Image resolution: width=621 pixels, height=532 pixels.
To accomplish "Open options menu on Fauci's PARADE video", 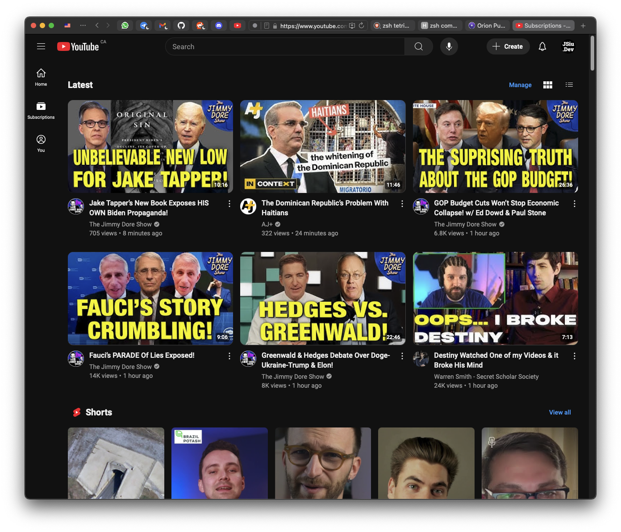I will tap(229, 356).
